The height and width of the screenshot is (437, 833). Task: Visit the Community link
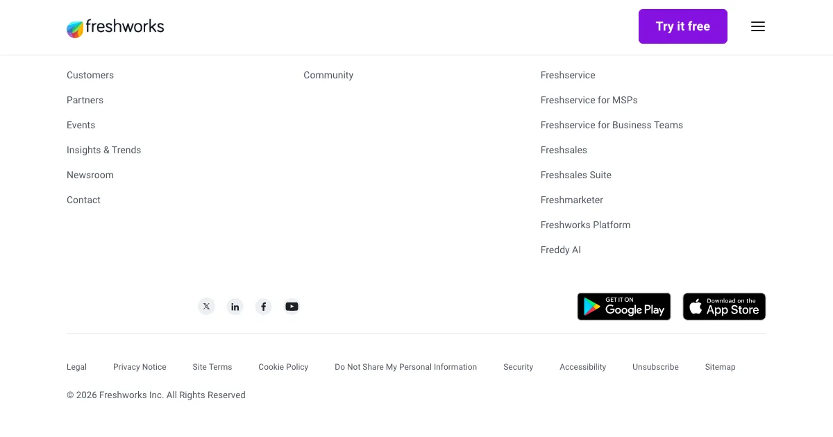tap(328, 75)
